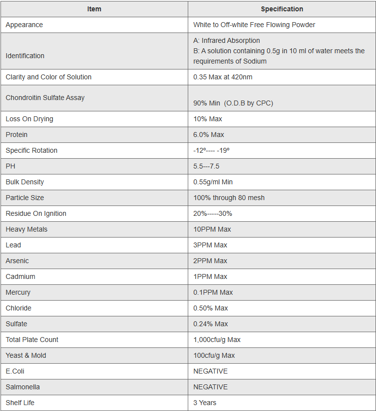
Task: Select the "Appearance" row label
Action: [24, 25]
